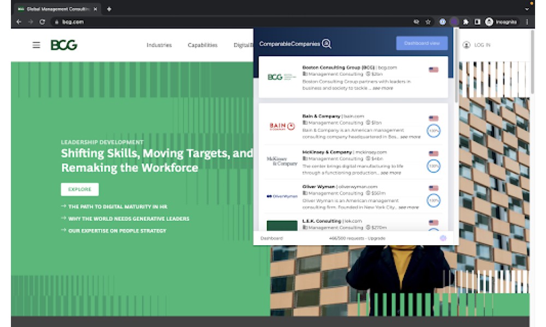The image size is (546, 327).
Task: Click the eye-slash tracking icon in the address bar
Action: coord(417,22)
